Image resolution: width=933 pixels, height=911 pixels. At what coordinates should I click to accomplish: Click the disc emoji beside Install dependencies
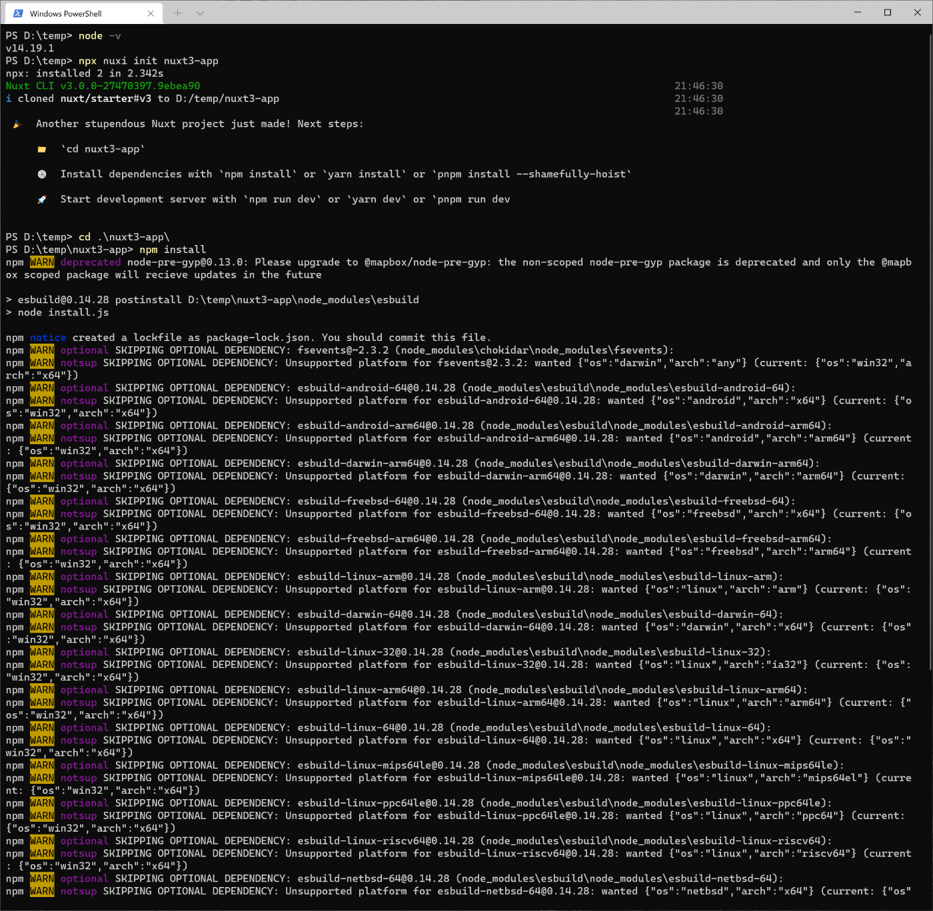pyautogui.click(x=42, y=174)
